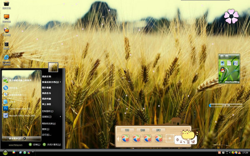The width and height of the screenshot is (250, 156).
Task: Launch Adobe Photoshop CS3 from Start menu
Action: point(17,109)
